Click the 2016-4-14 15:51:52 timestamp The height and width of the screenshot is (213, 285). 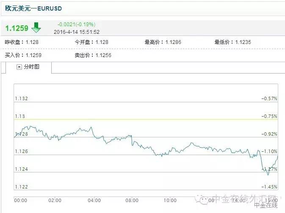pyautogui.click(x=77, y=31)
